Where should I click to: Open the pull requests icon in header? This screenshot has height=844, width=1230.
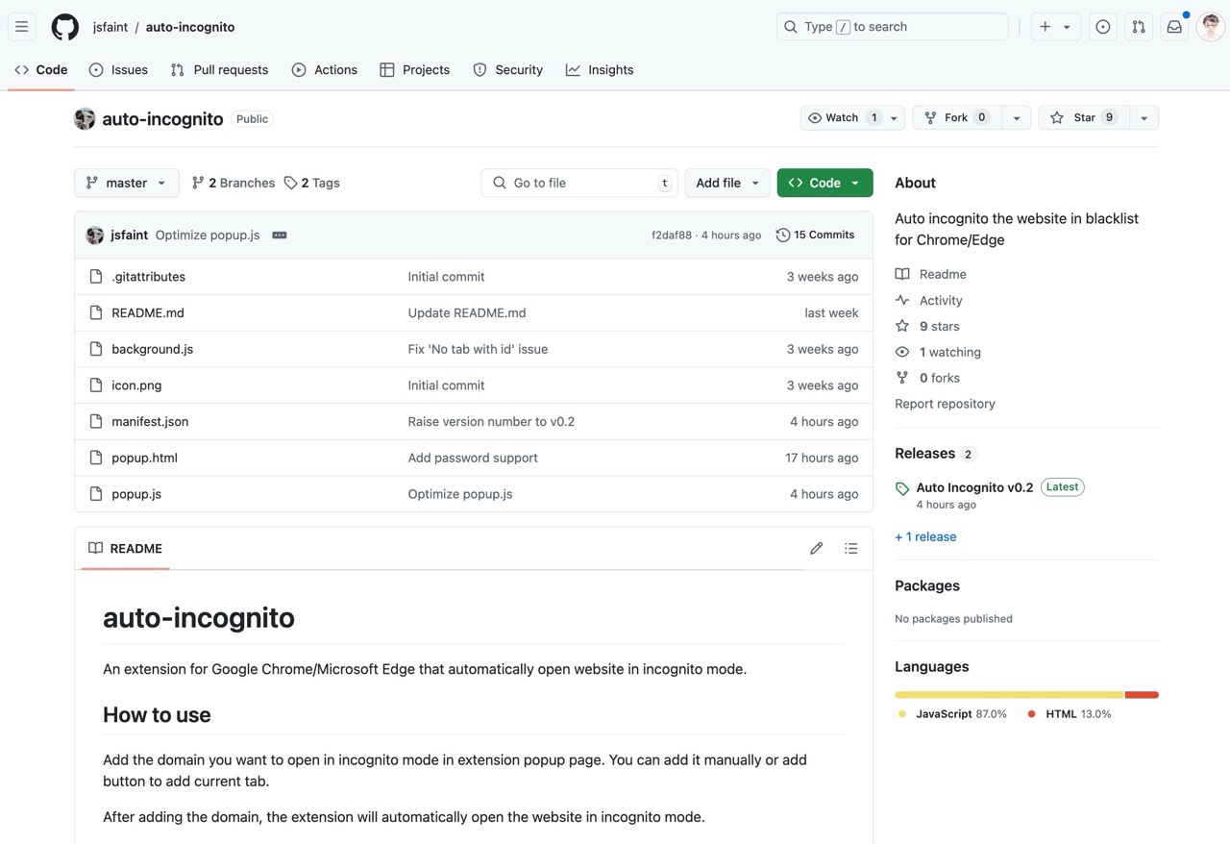[x=1139, y=27]
